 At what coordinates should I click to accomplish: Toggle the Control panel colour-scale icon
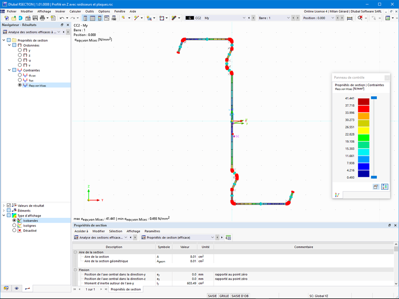pos(99,18)
